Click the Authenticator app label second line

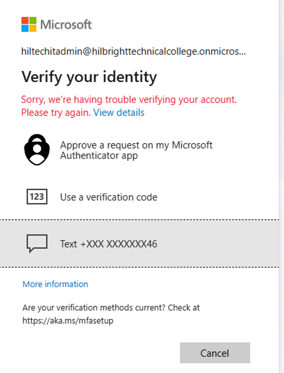pos(99,155)
